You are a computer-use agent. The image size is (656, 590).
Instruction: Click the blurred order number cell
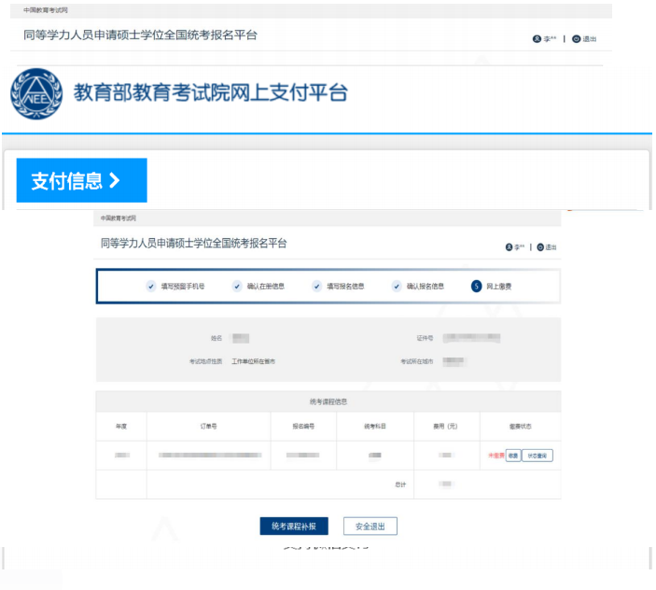210,456
